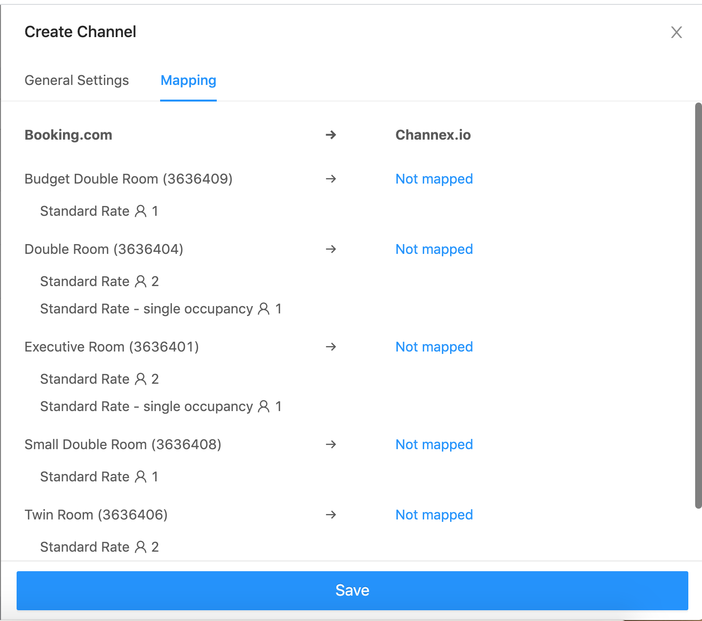The image size is (702, 621).
Task: Click Standard Rate under Small Double Room
Action: click(x=85, y=476)
